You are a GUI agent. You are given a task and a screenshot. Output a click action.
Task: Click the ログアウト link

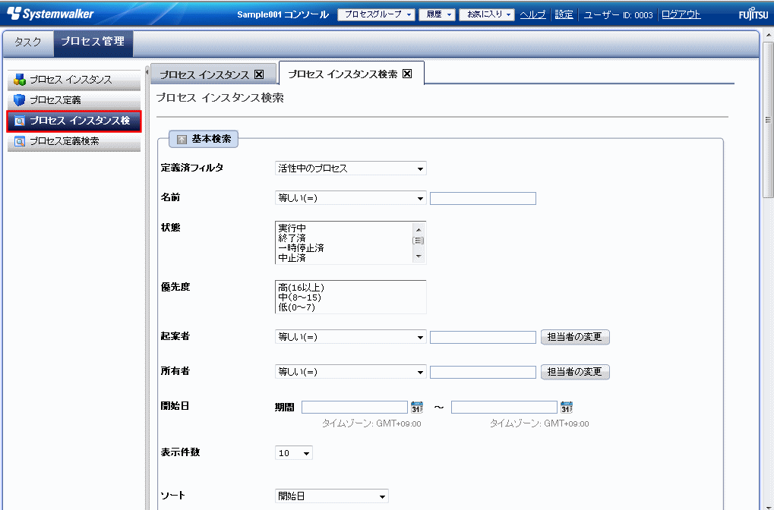tap(681, 14)
